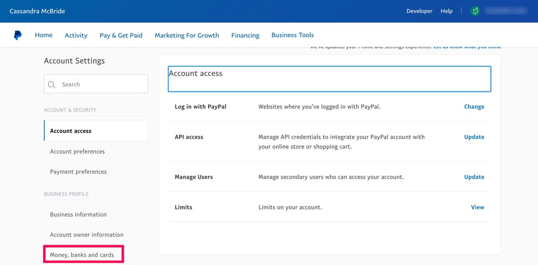Click the API access label
Viewport: 538px width, 265px height.
tap(189, 137)
